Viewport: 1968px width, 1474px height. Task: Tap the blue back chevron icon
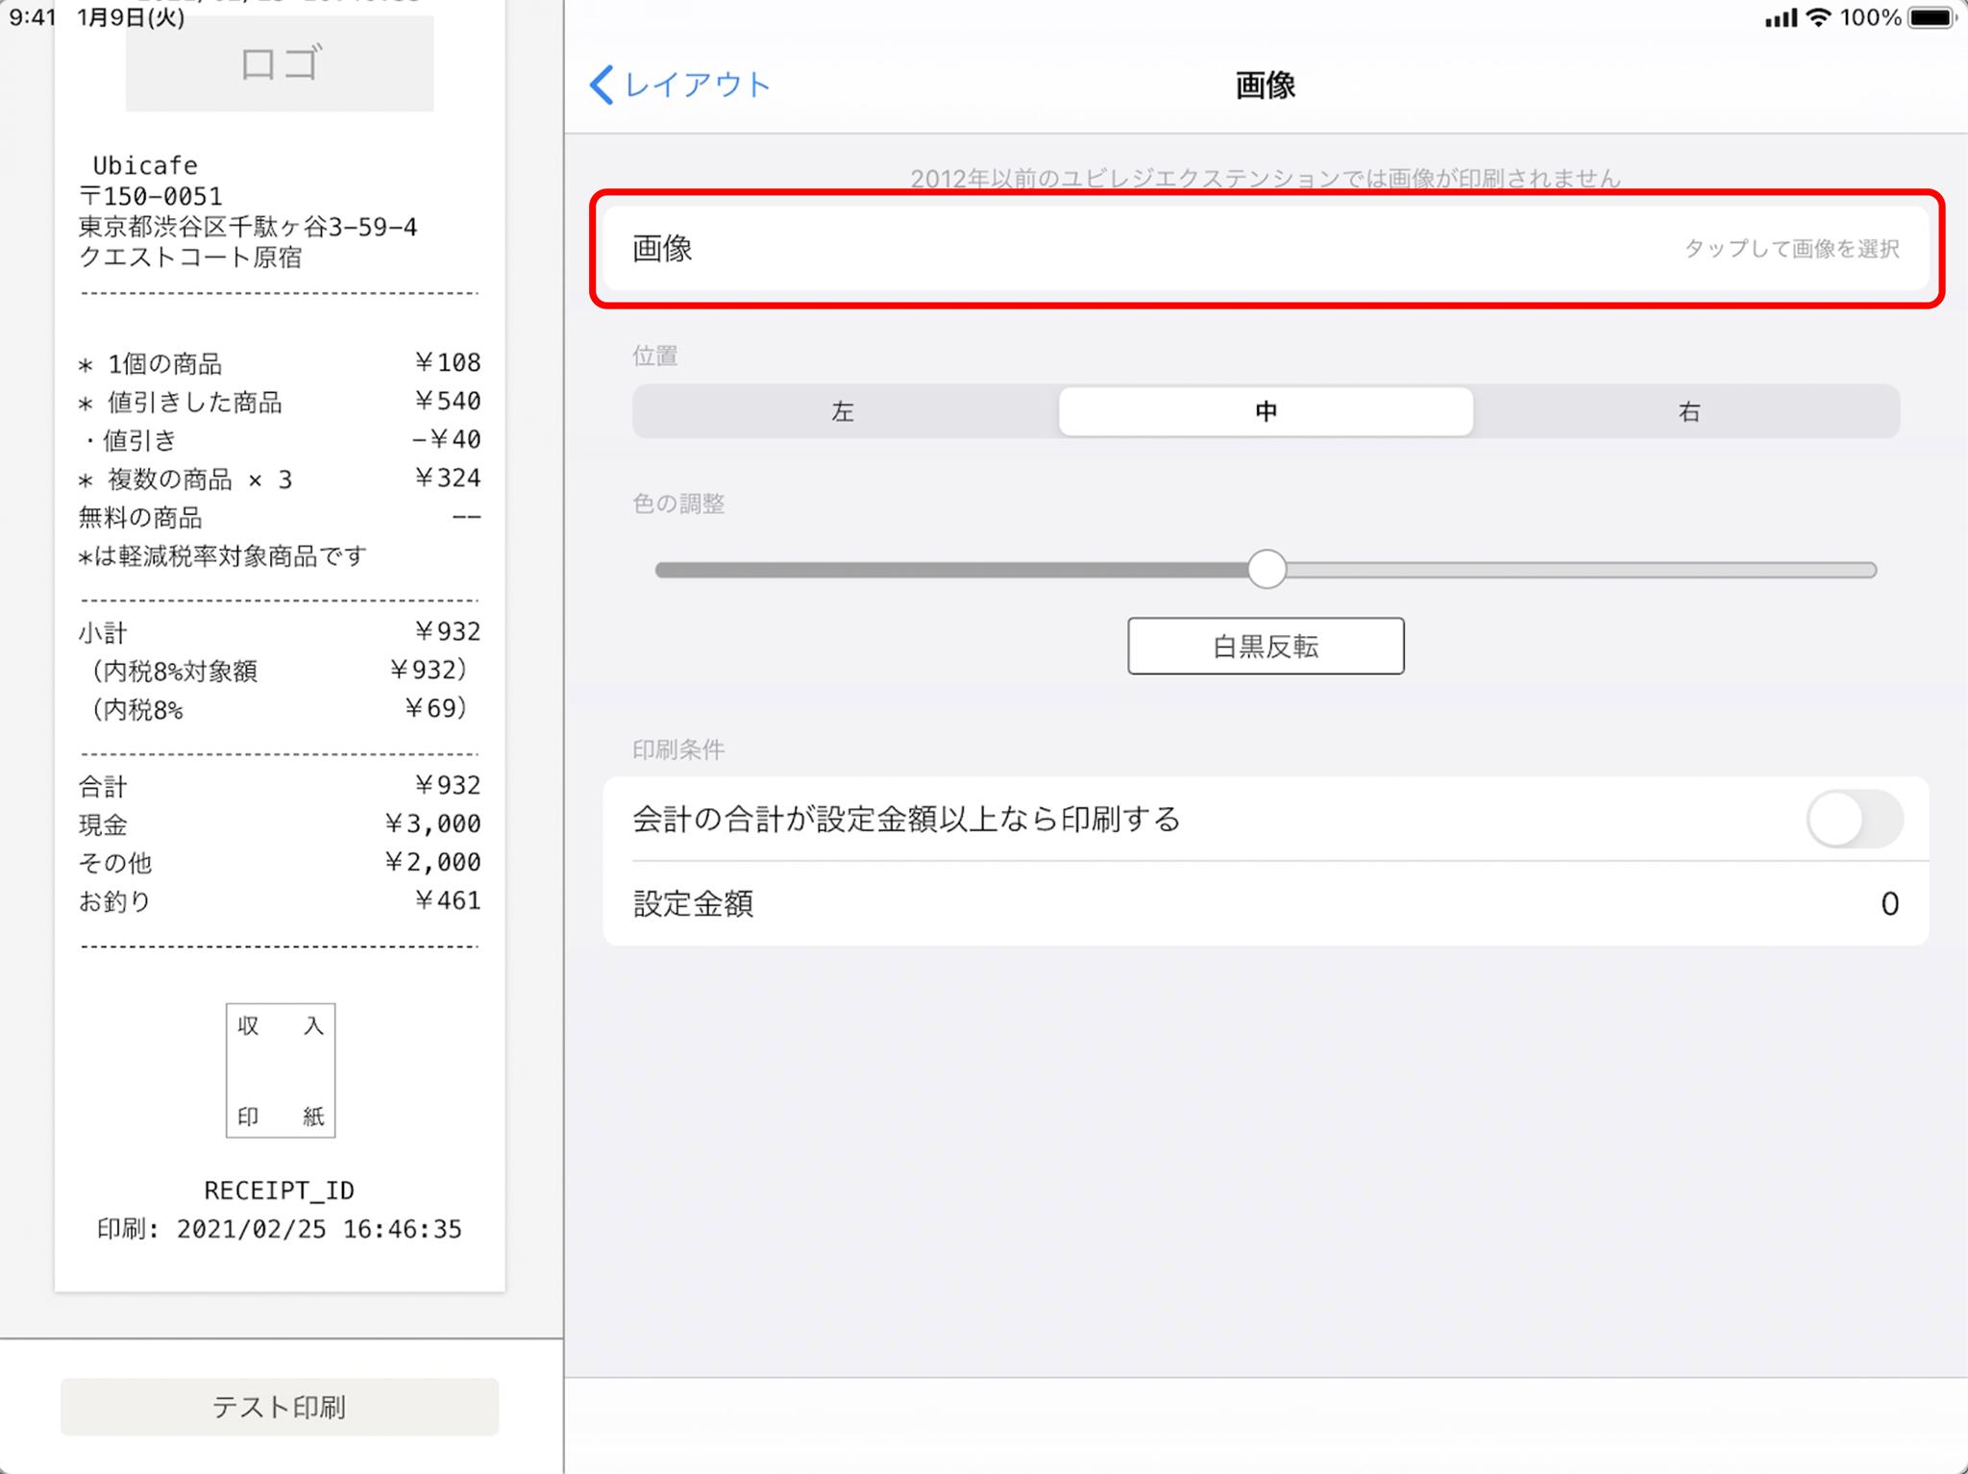tap(602, 85)
